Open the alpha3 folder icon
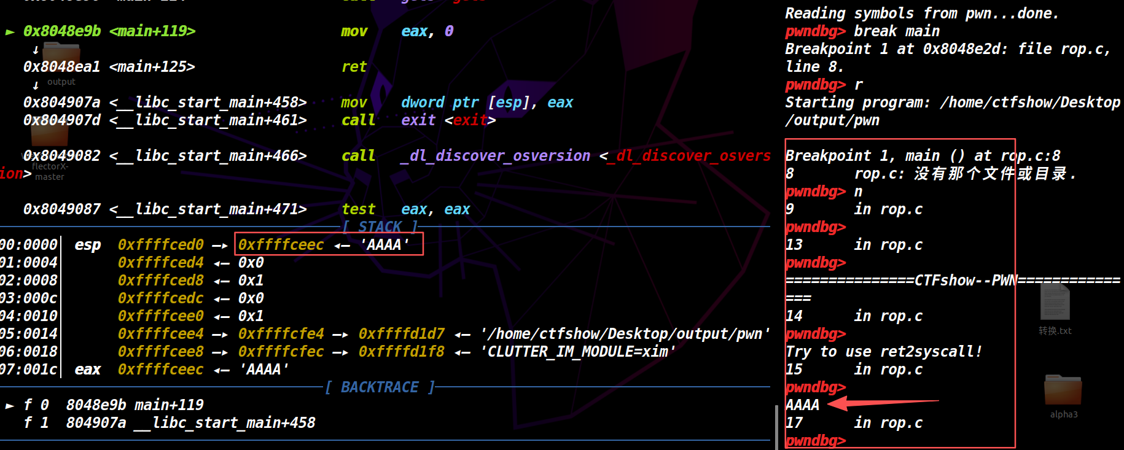The width and height of the screenshot is (1124, 450). [1063, 391]
